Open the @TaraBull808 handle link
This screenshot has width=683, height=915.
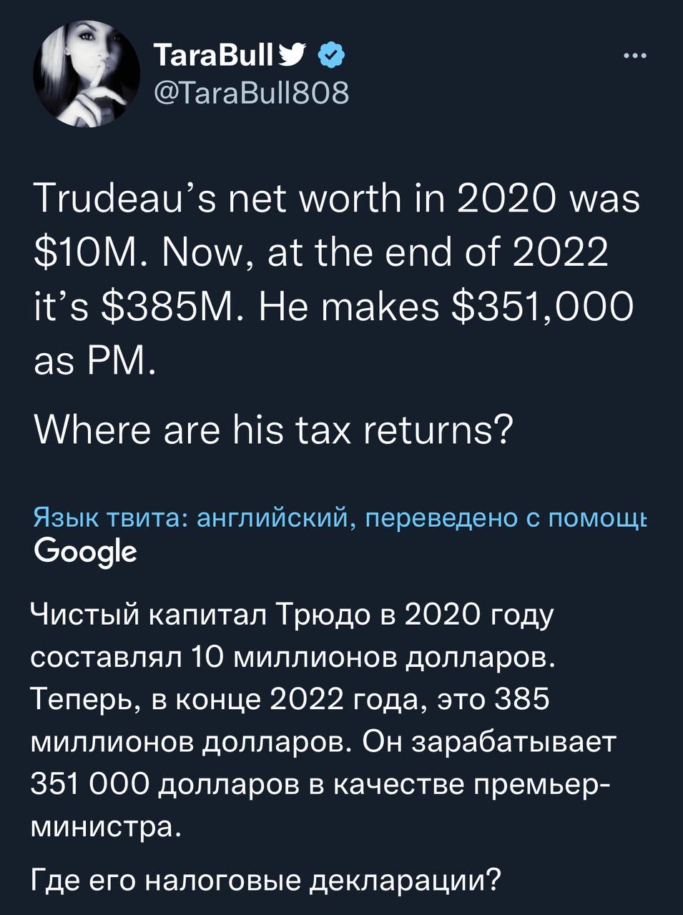[250, 92]
